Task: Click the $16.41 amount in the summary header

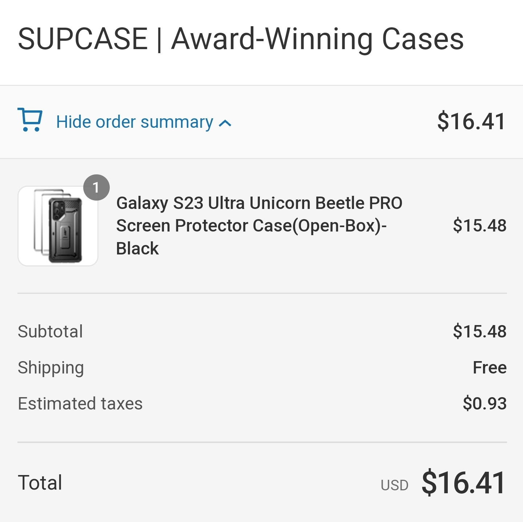Action: [x=471, y=121]
